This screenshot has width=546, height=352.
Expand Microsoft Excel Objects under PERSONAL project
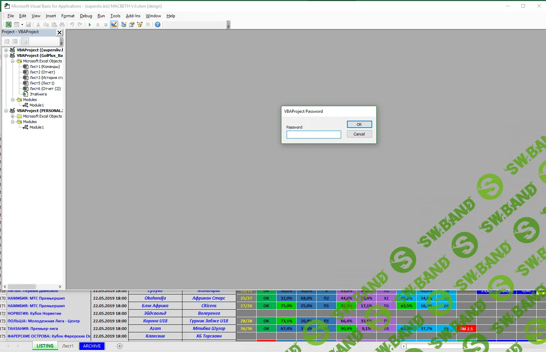[x=13, y=116]
